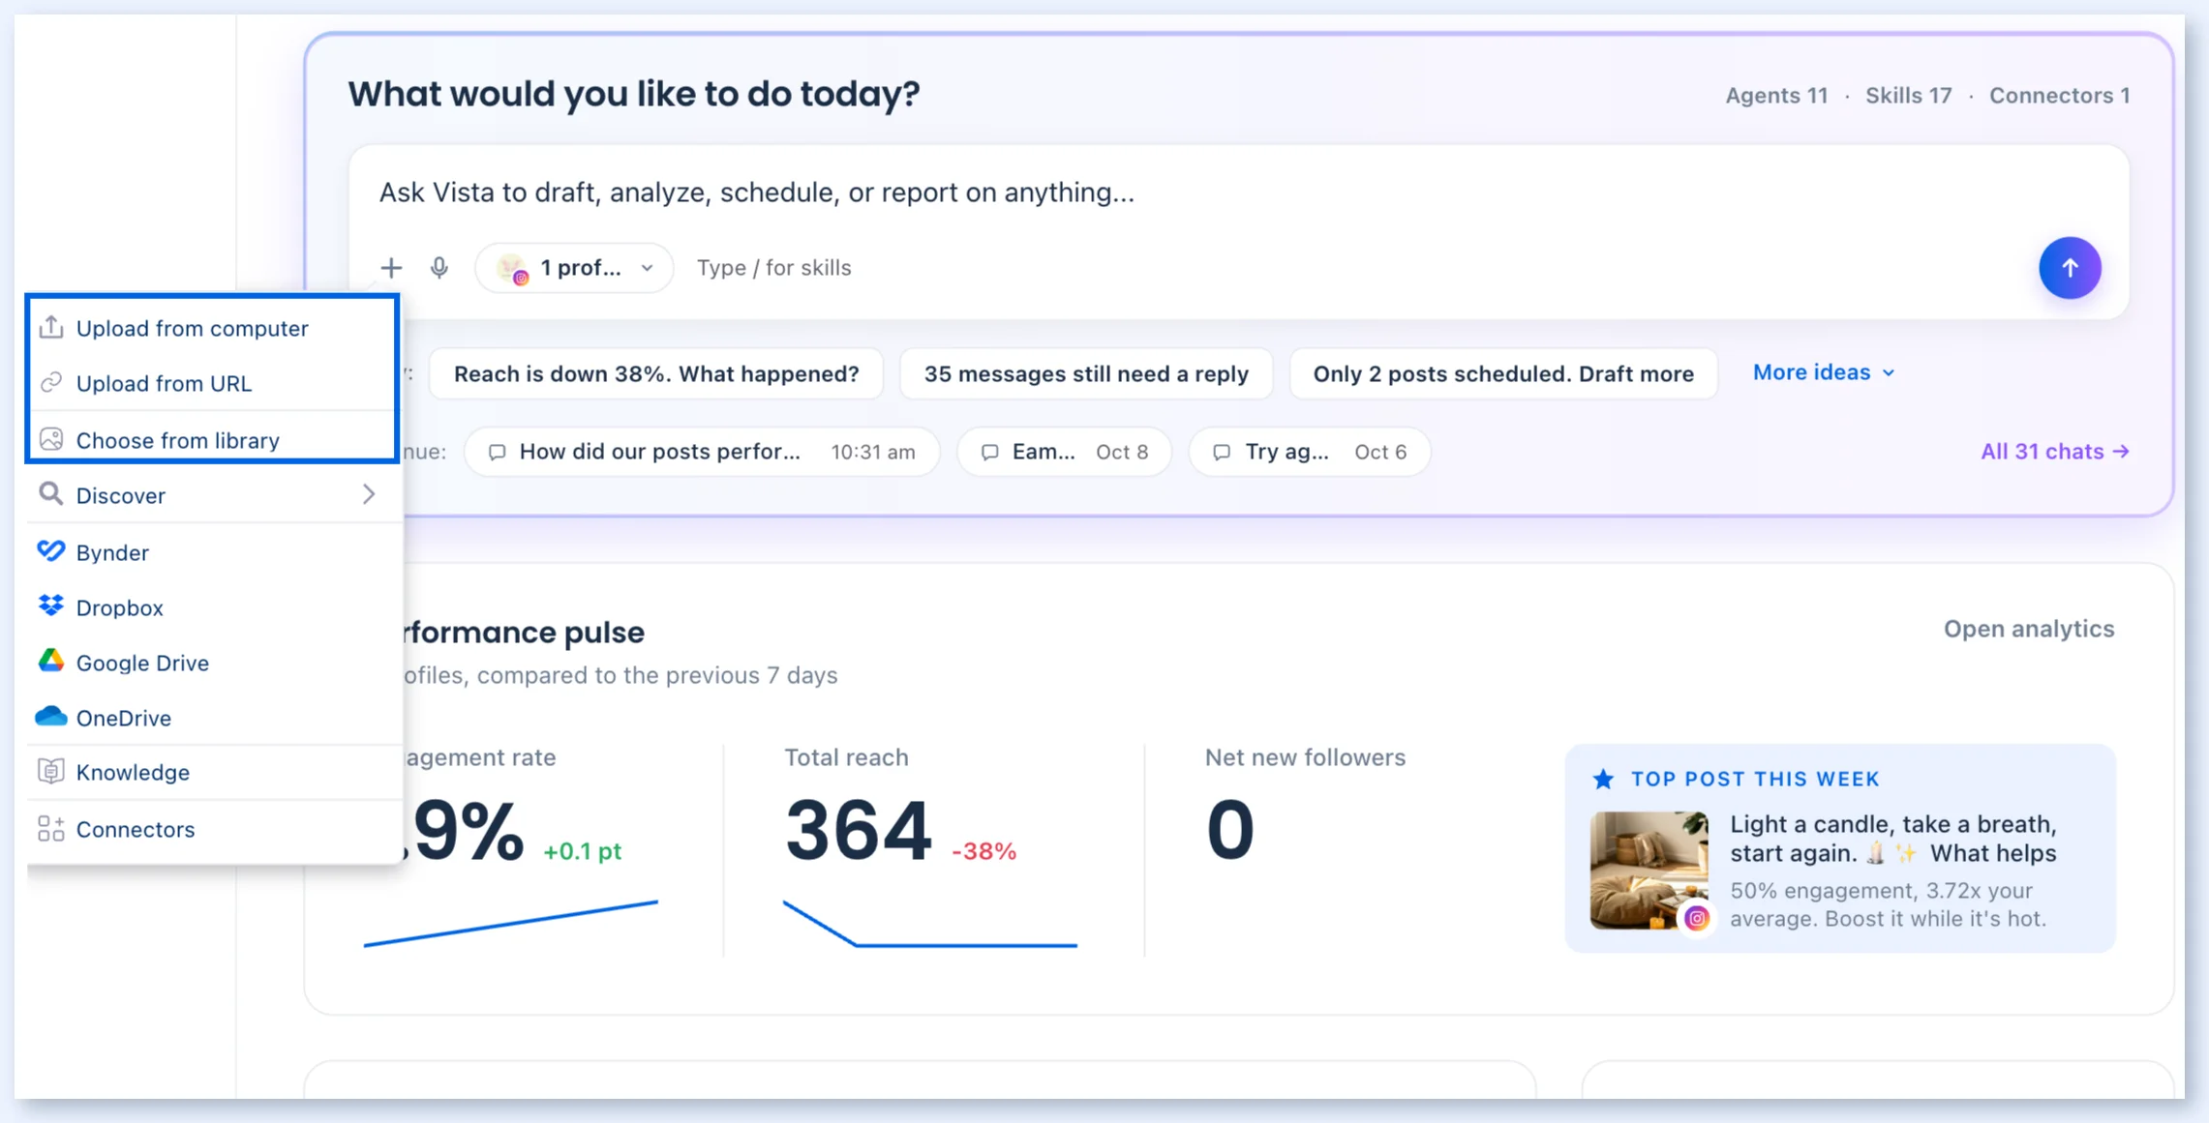This screenshot has width=2209, height=1123.
Task: Click the Discover magnifier icon
Action: pos(51,494)
